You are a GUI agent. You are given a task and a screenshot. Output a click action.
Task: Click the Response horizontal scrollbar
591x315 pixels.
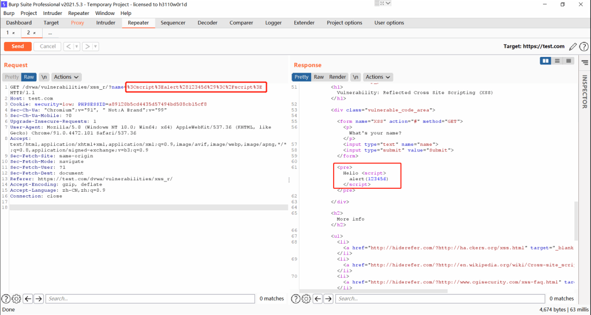pyautogui.click(x=373, y=291)
